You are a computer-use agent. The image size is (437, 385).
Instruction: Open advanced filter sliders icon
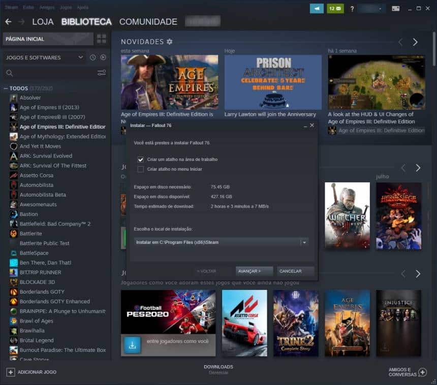click(x=102, y=73)
